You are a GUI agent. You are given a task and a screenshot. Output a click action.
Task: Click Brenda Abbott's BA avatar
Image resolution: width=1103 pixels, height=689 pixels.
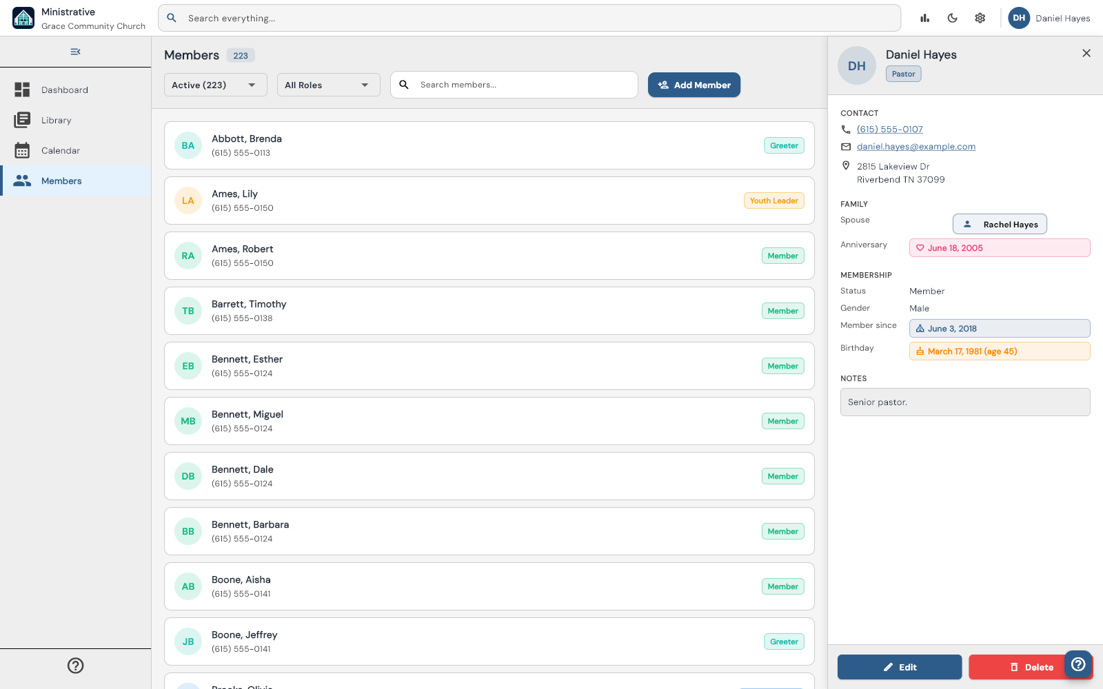(x=188, y=145)
